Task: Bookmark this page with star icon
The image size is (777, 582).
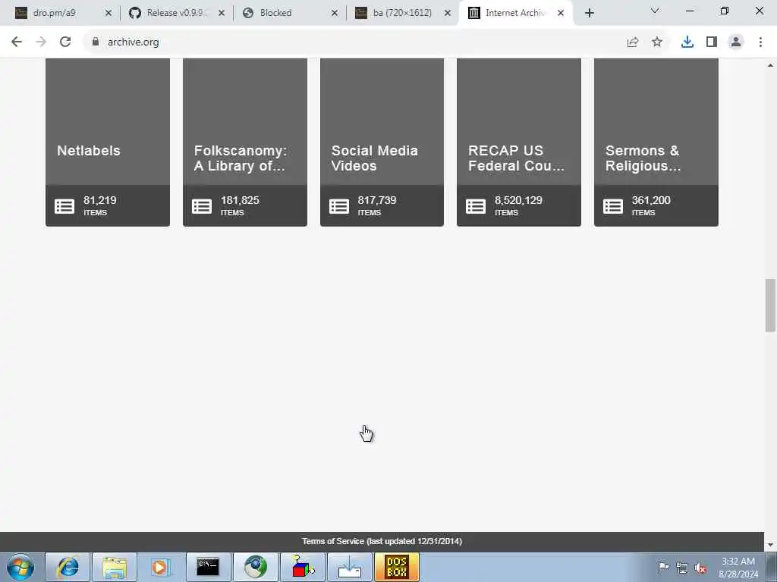Action: click(x=657, y=42)
